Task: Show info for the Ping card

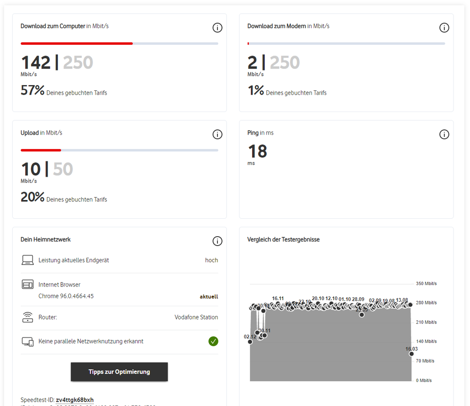Action: click(x=444, y=135)
